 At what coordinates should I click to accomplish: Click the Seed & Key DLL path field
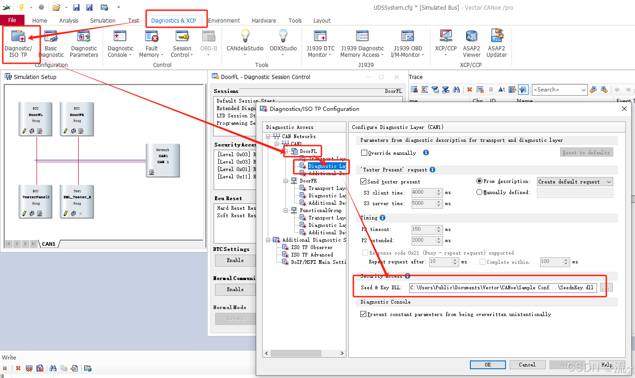(503, 287)
